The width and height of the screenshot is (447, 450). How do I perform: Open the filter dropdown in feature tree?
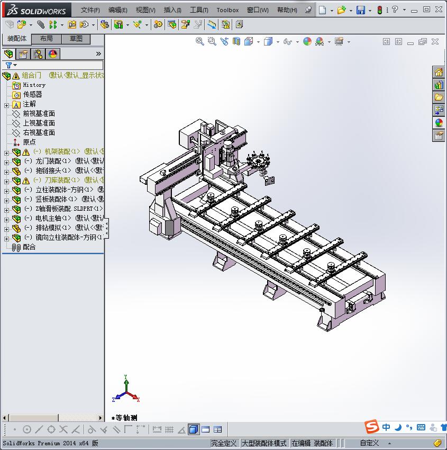coord(15,65)
